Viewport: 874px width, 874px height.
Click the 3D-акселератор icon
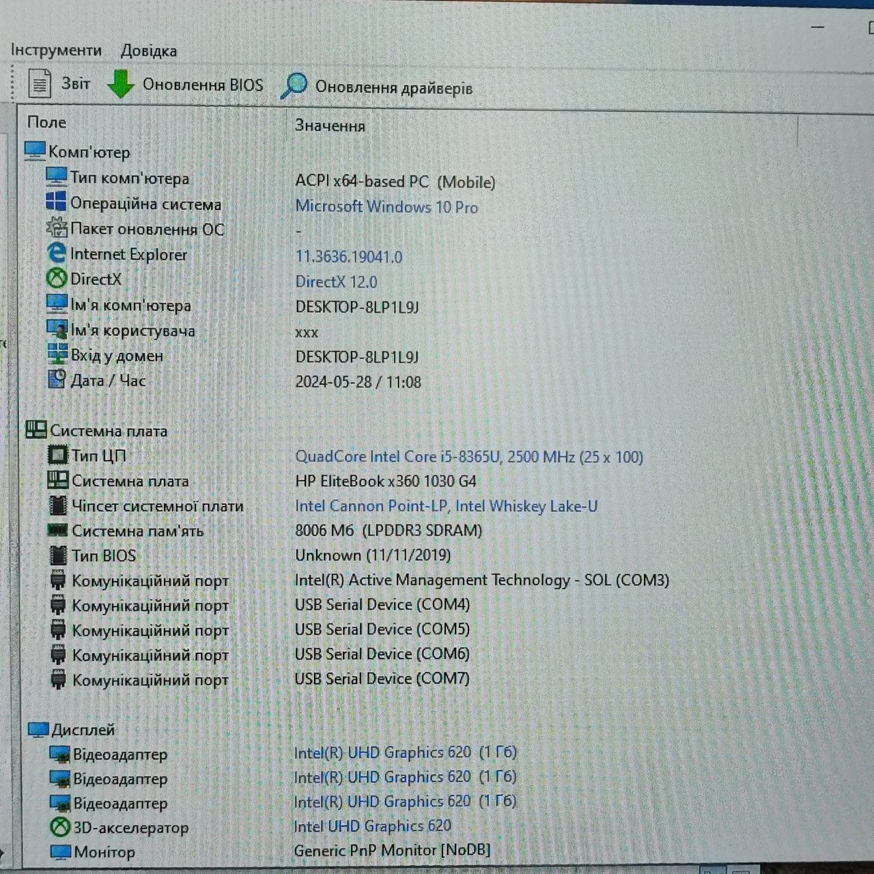tap(60, 828)
